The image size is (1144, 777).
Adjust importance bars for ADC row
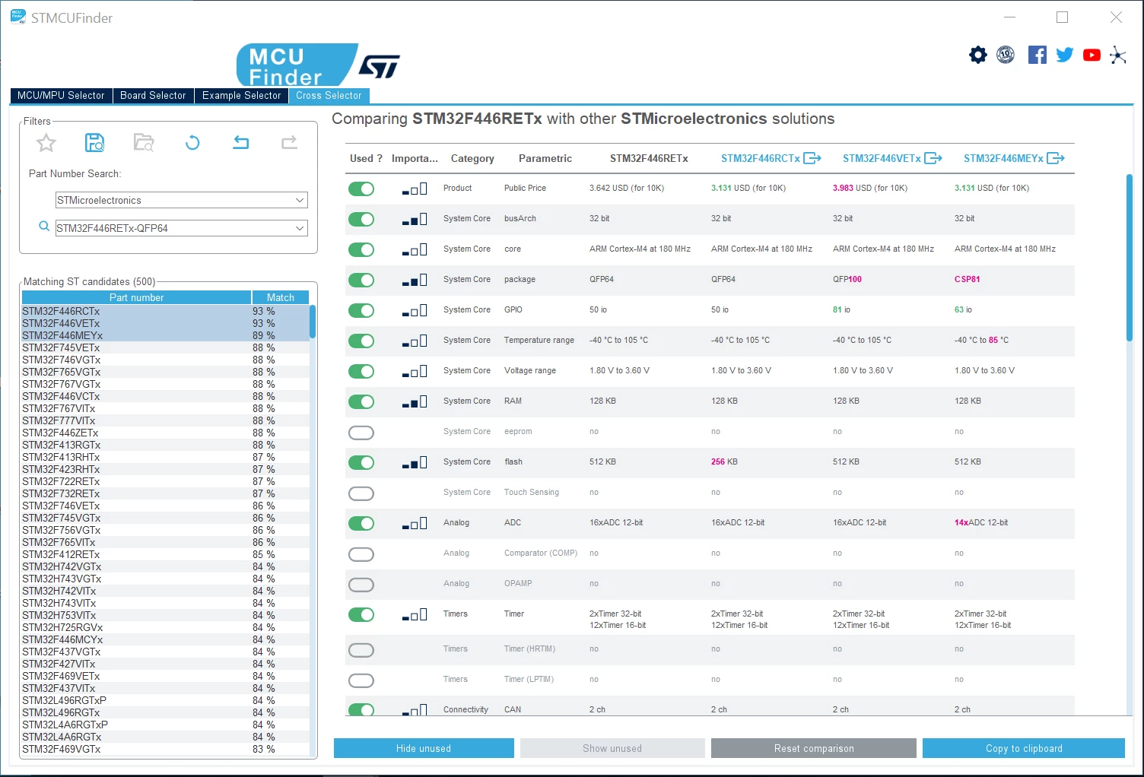[x=415, y=523]
